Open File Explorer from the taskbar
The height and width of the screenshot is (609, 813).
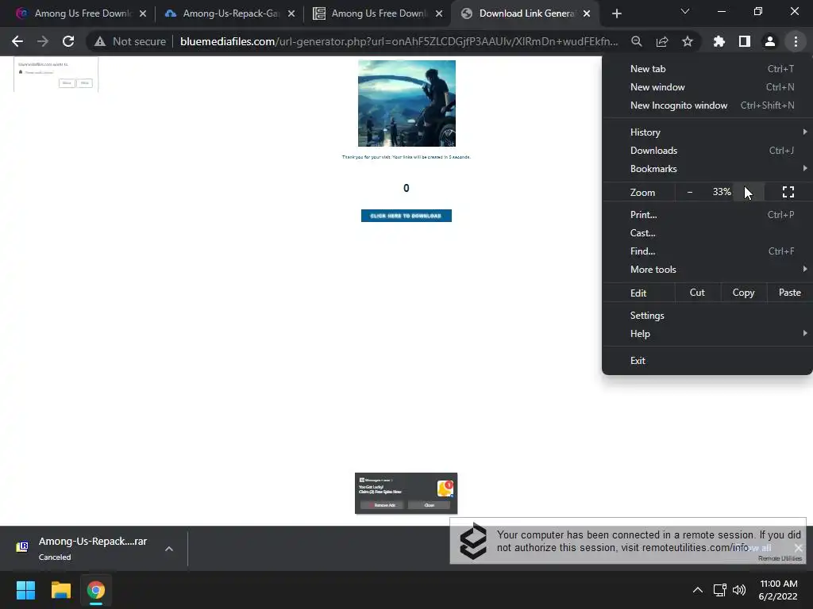pos(60,590)
